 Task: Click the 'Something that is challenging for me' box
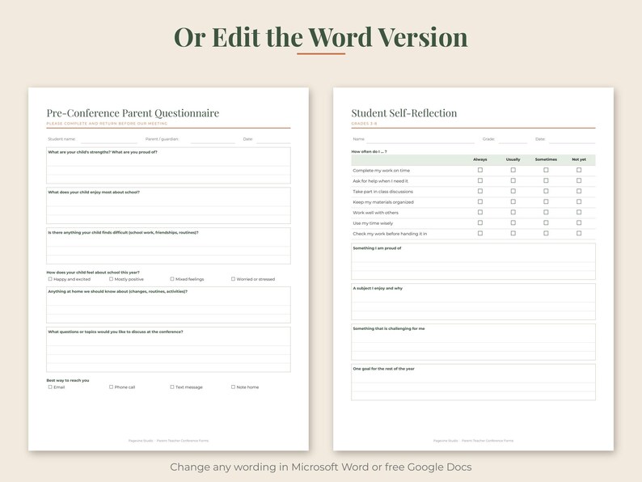pos(473,342)
